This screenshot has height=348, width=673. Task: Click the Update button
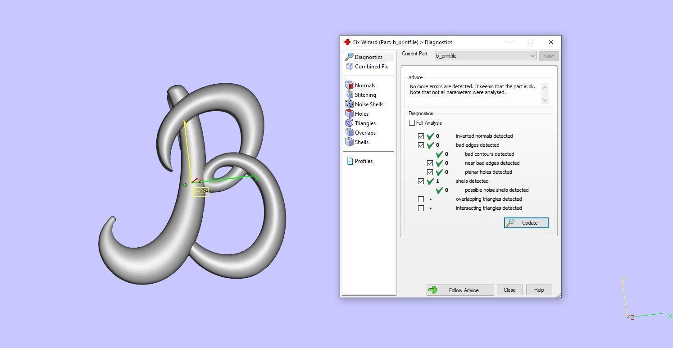[526, 223]
